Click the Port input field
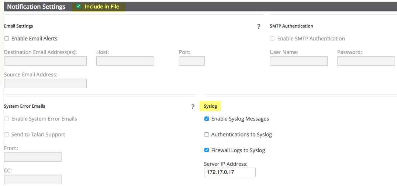This screenshot has height=186, width=397. (191, 61)
